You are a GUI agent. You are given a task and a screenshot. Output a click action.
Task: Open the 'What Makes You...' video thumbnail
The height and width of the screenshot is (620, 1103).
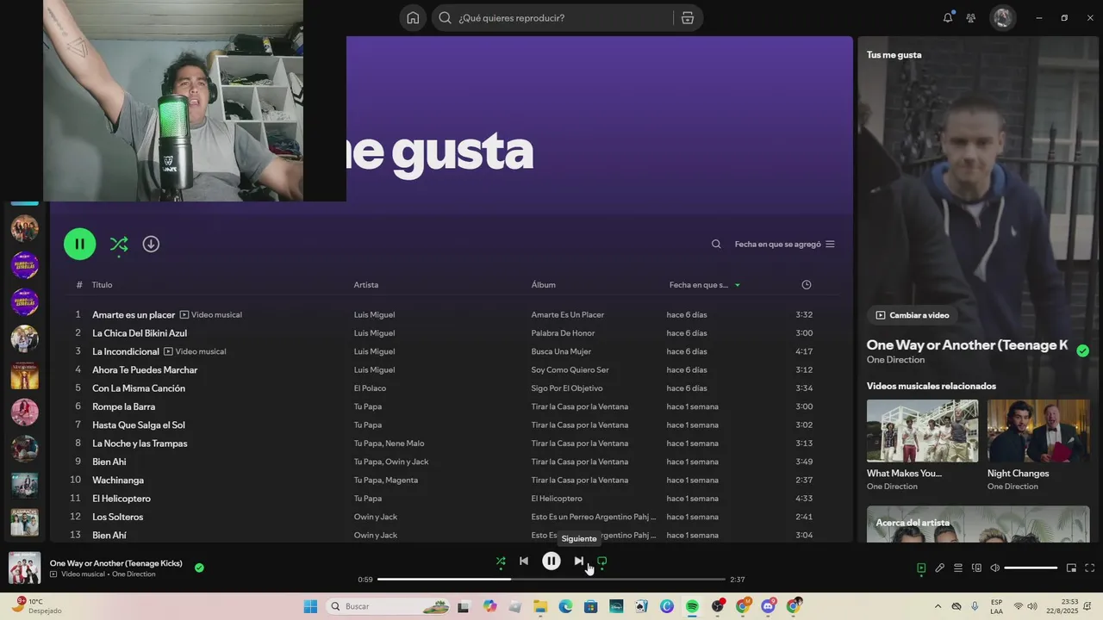click(922, 431)
